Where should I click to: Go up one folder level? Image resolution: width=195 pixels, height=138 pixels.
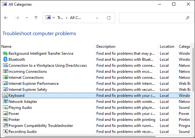tap(36, 18)
